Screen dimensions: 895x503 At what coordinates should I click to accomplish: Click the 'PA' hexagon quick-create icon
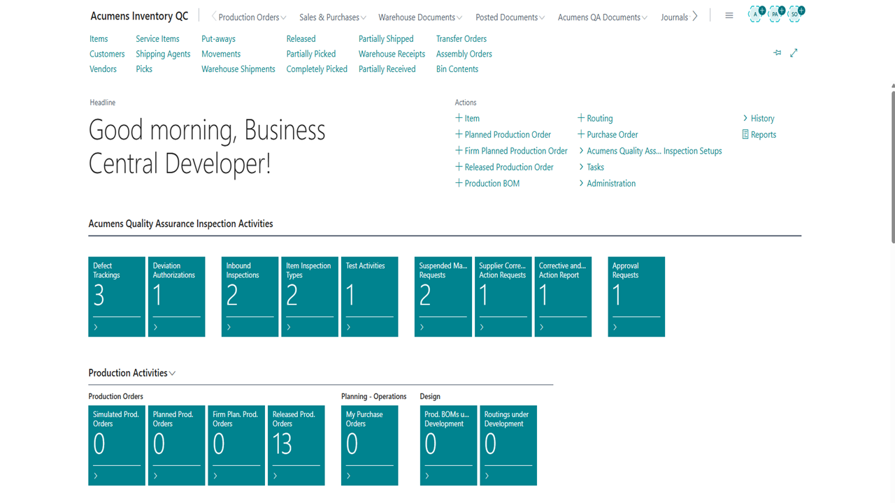click(x=775, y=14)
